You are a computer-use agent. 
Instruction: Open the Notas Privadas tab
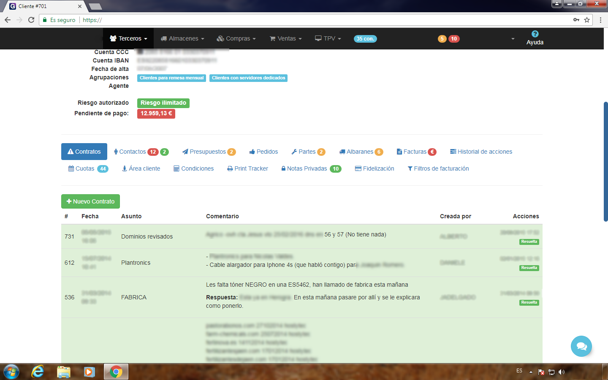point(307,168)
